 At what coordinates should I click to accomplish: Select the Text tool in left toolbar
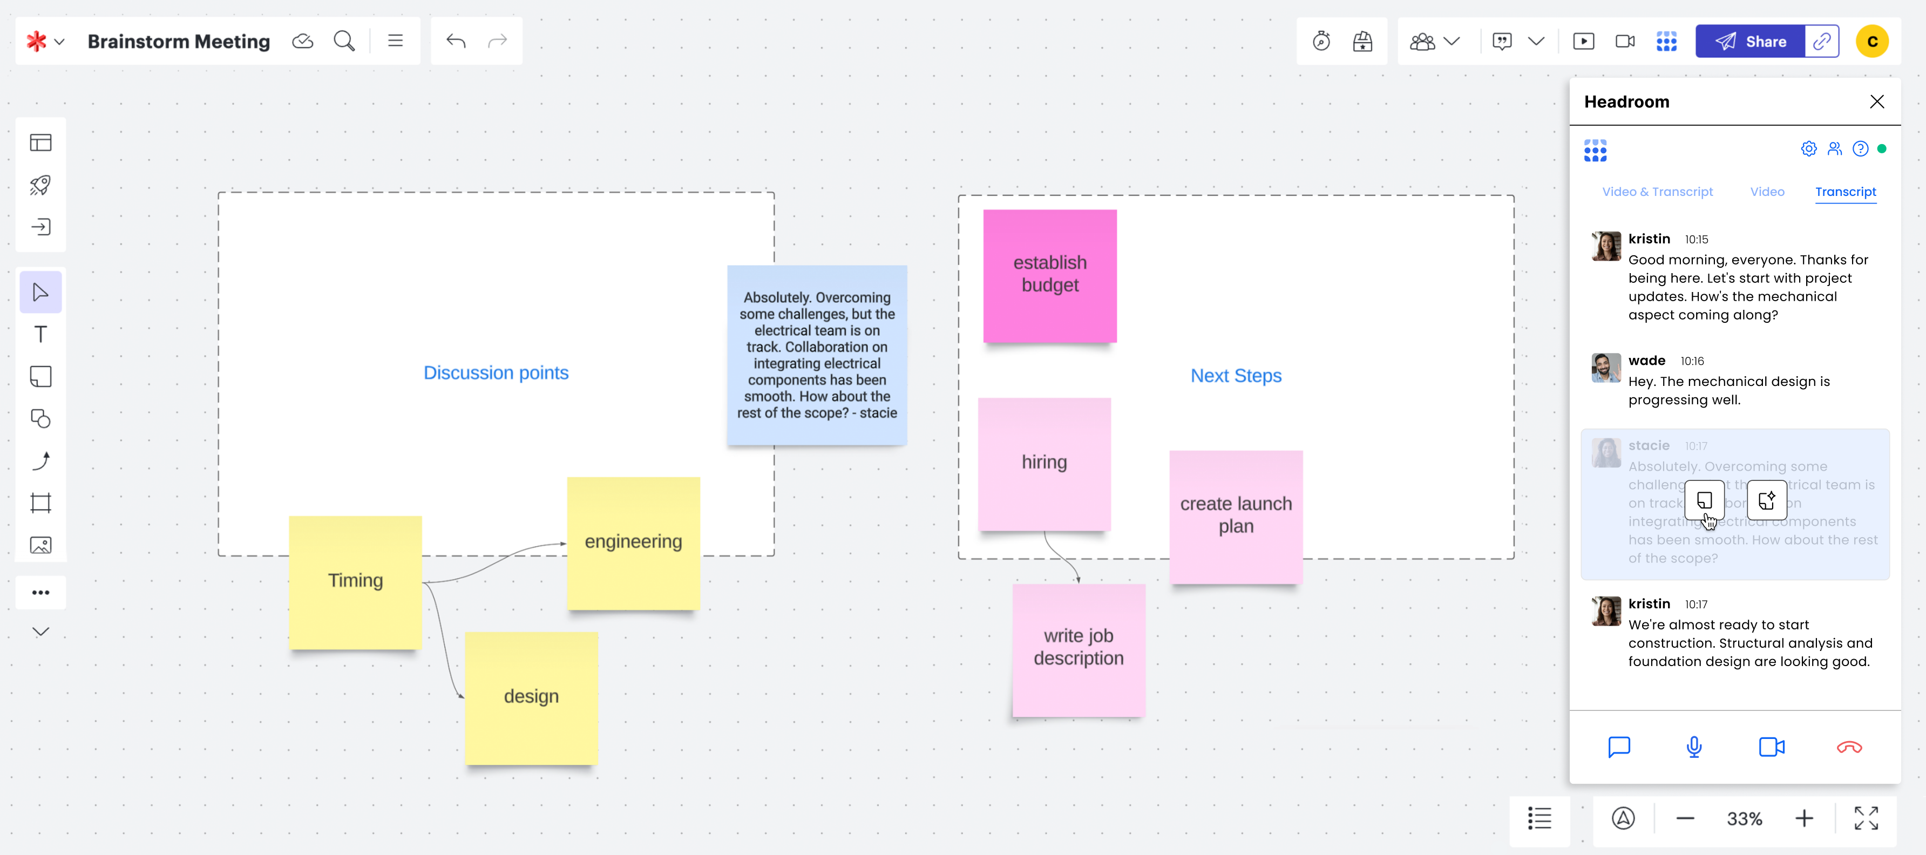pyautogui.click(x=40, y=334)
